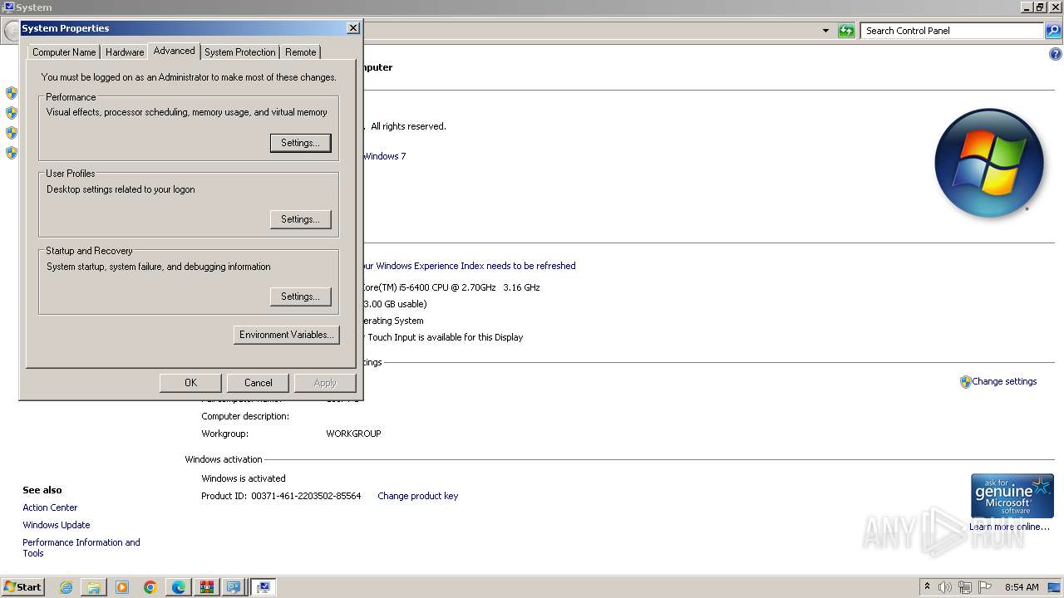Click the WORKGROUP value text

353,434
